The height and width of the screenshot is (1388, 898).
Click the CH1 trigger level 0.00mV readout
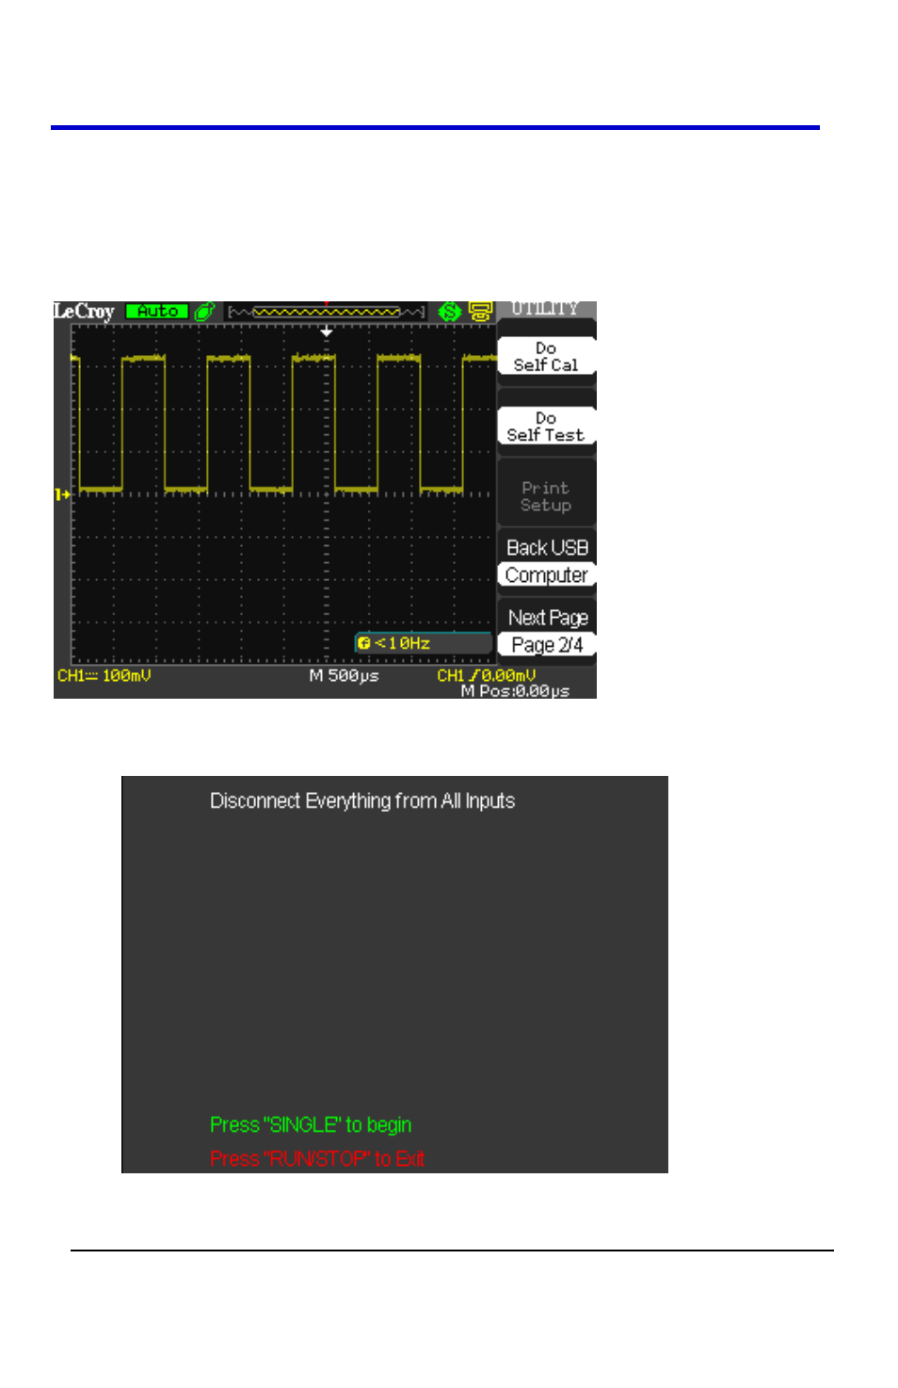click(x=486, y=675)
